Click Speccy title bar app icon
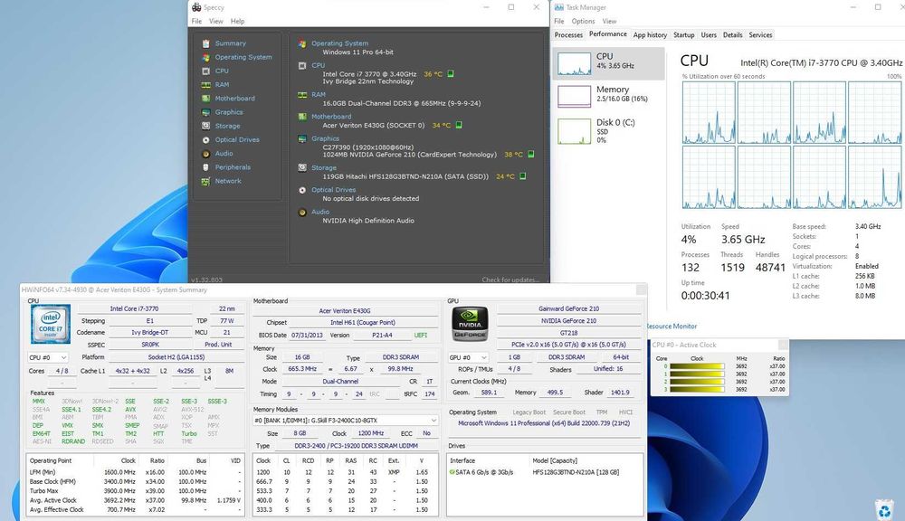The width and height of the screenshot is (905, 521). pyautogui.click(x=196, y=7)
